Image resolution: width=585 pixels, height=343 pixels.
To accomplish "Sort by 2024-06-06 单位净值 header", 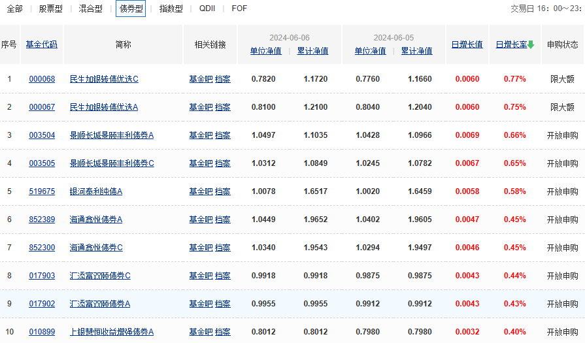I will tap(265, 51).
